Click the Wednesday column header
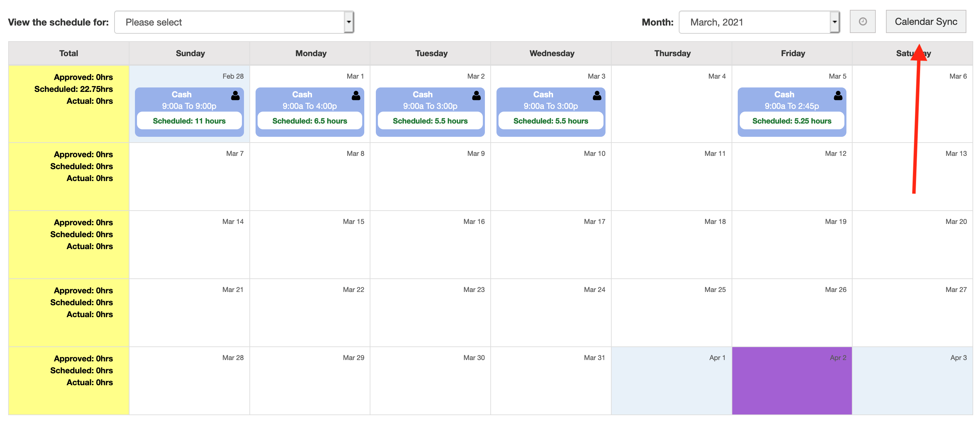This screenshot has width=980, height=424. [552, 53]
